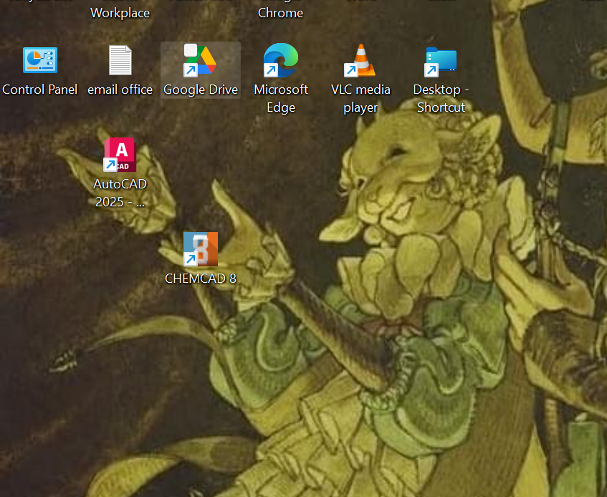Click the email office label text
This screenshot has height=497, width=607.
click(x=120, y=90)
